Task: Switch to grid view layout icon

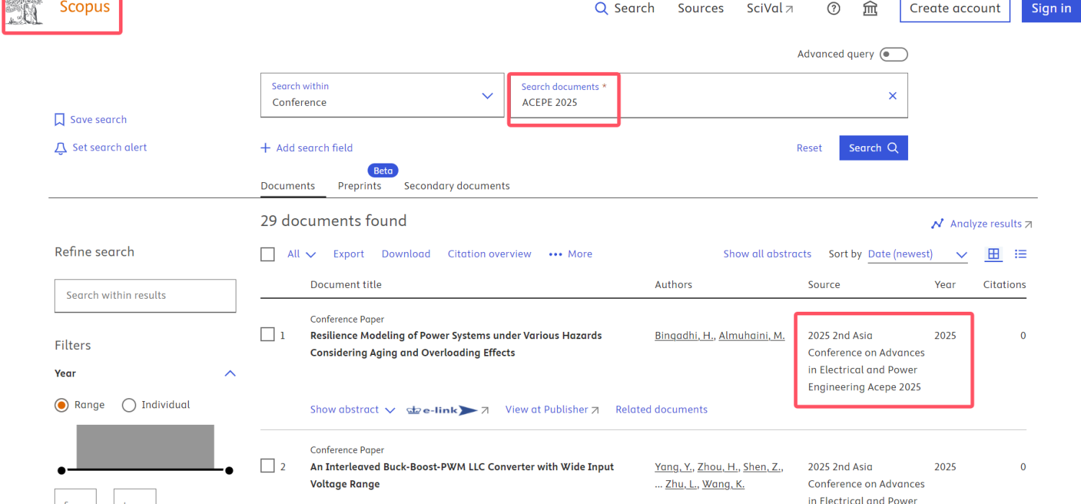Action: 994,254
